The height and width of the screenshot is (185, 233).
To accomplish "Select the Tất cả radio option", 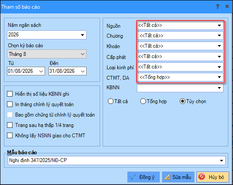I will tap(110, 101).
